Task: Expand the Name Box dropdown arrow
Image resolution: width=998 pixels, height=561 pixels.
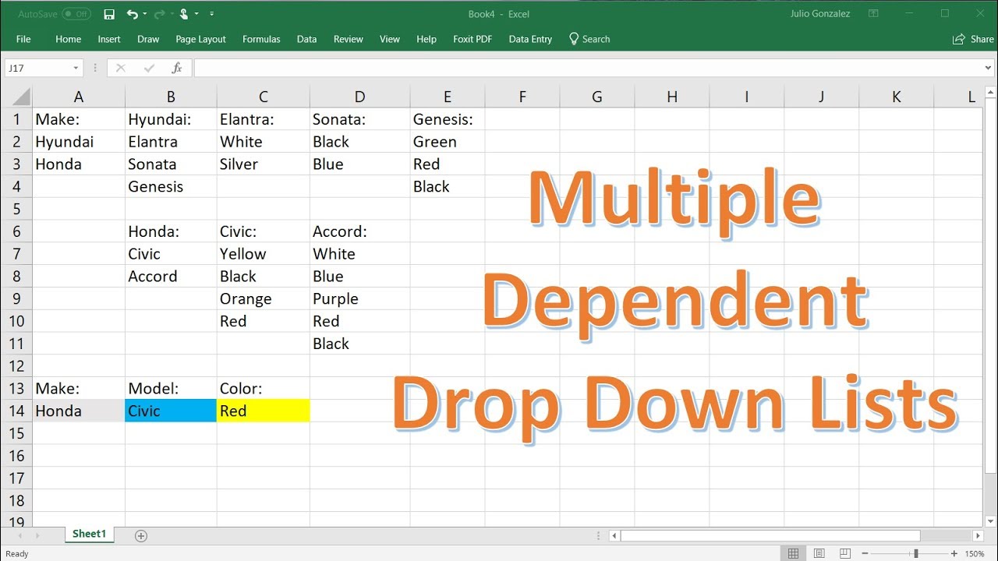Action: point(76,69)
